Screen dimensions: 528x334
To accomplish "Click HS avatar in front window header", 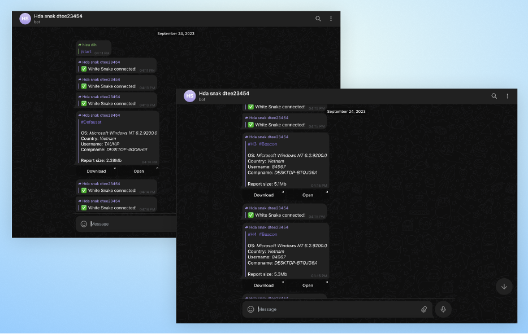I will [190, 96].
